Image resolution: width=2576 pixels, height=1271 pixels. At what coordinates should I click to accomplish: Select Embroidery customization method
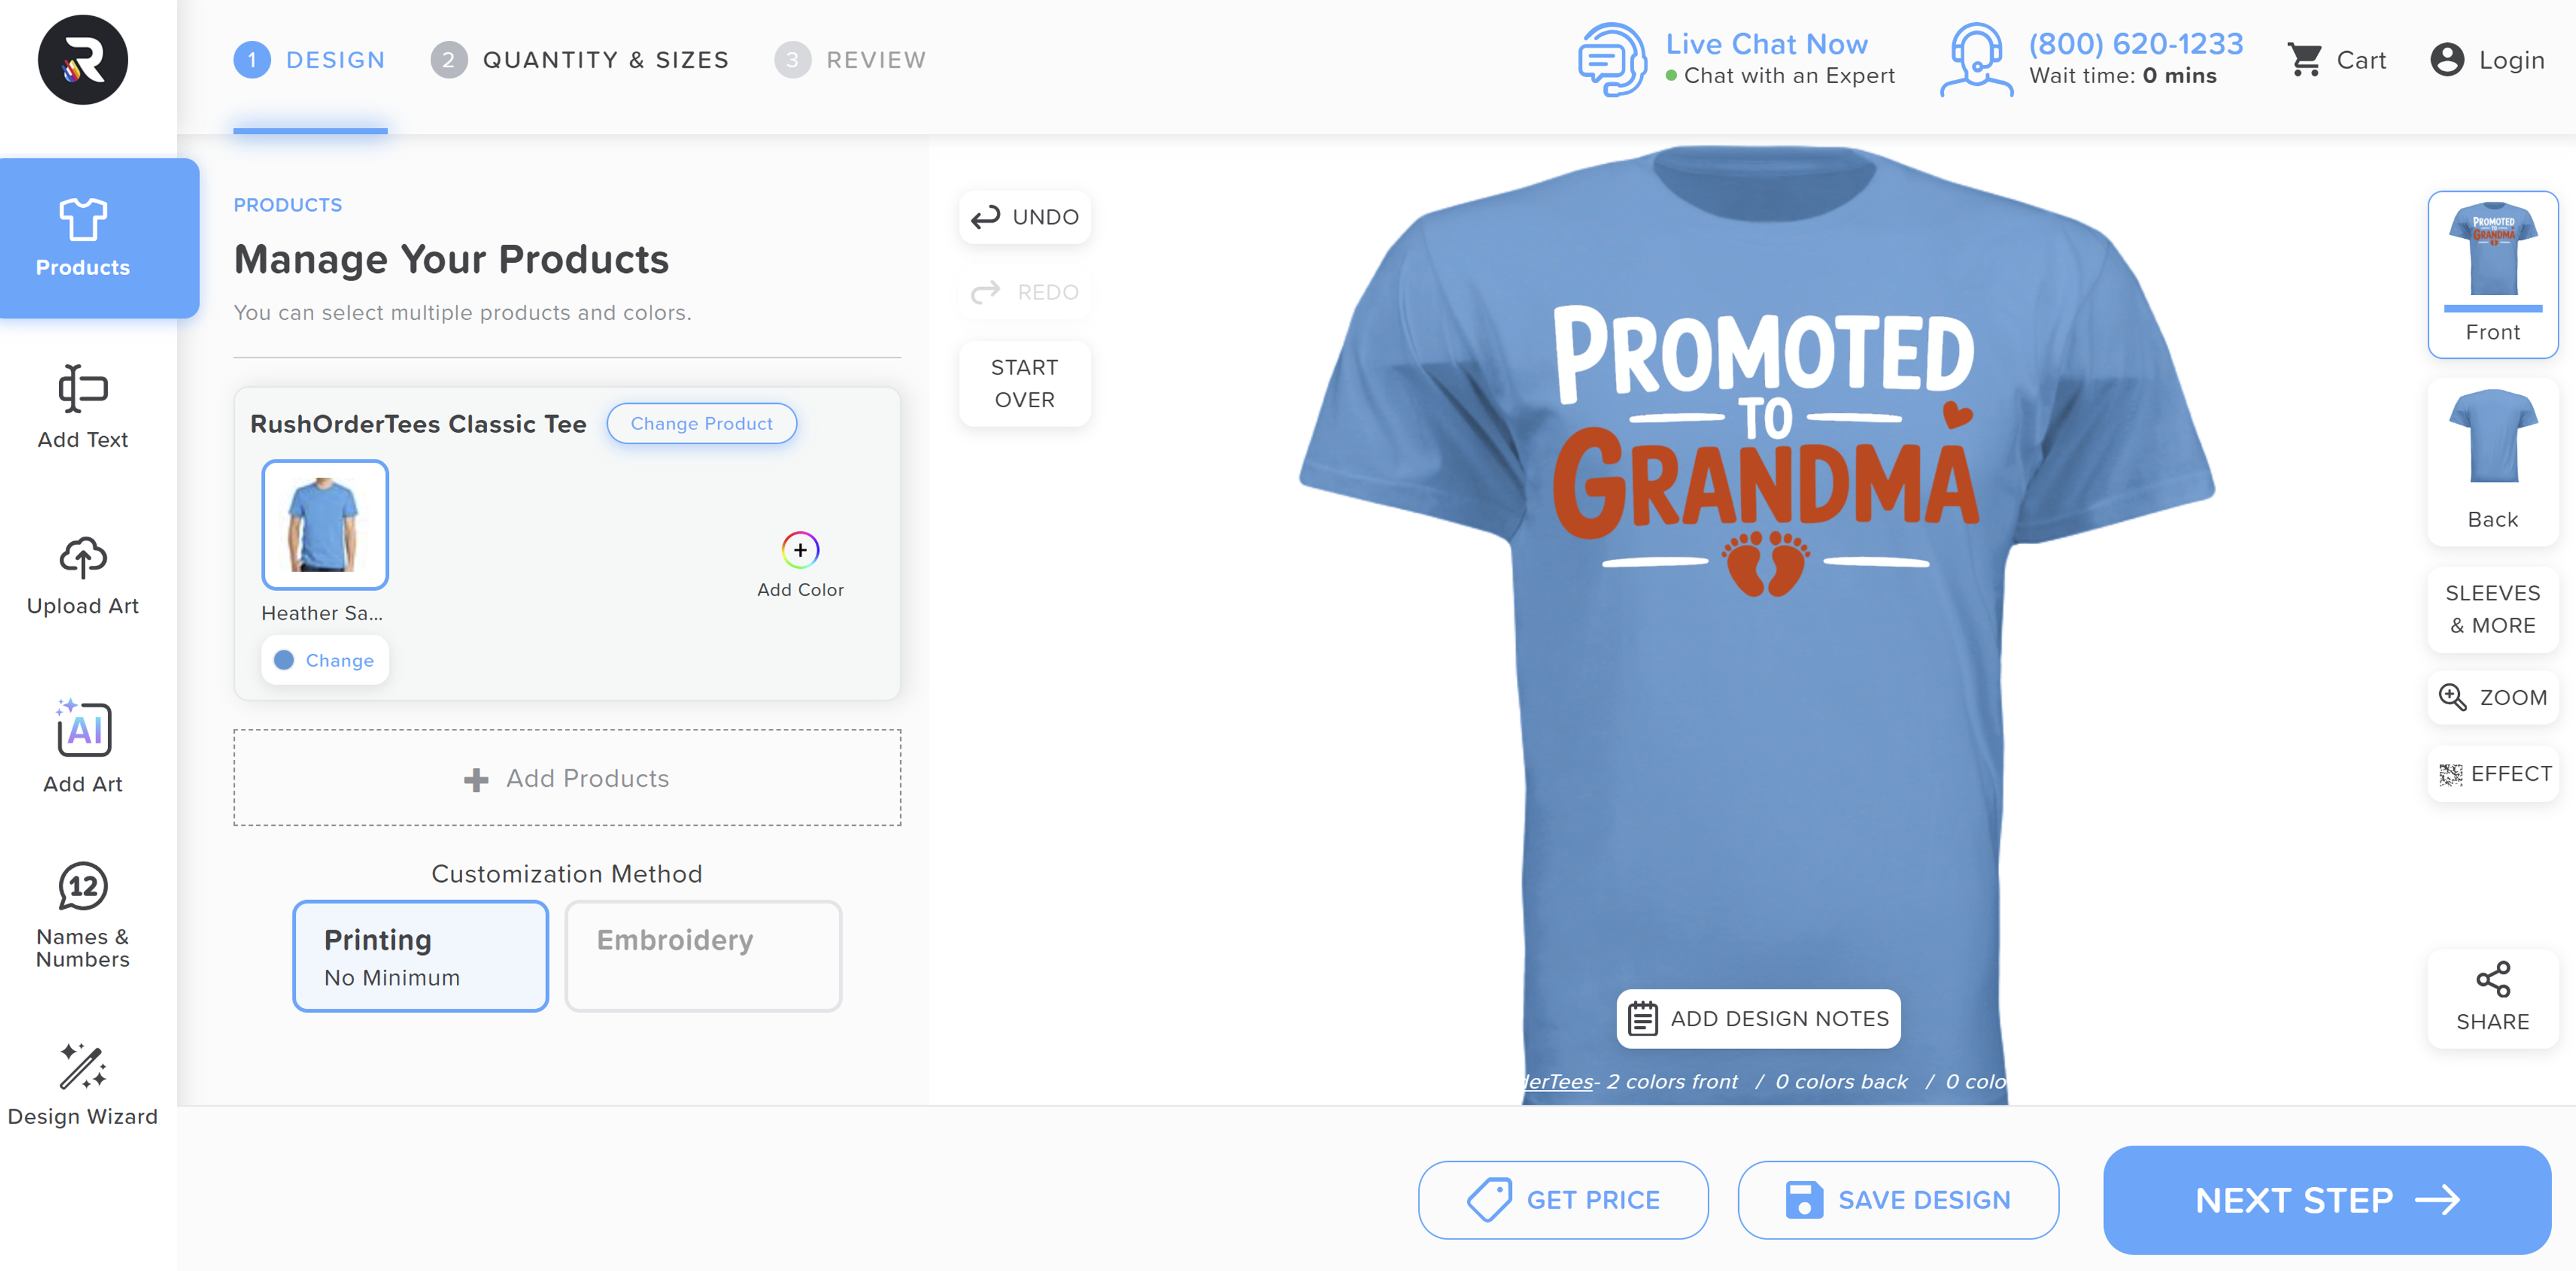tap(703, 956)
